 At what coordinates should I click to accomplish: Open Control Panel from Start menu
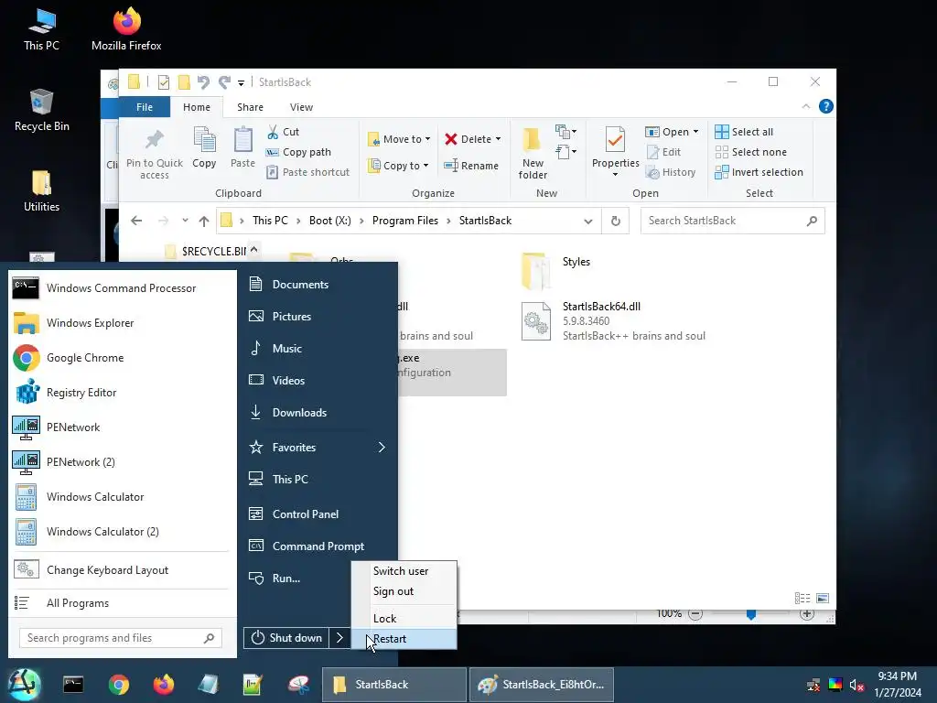[x=318, y=514]
